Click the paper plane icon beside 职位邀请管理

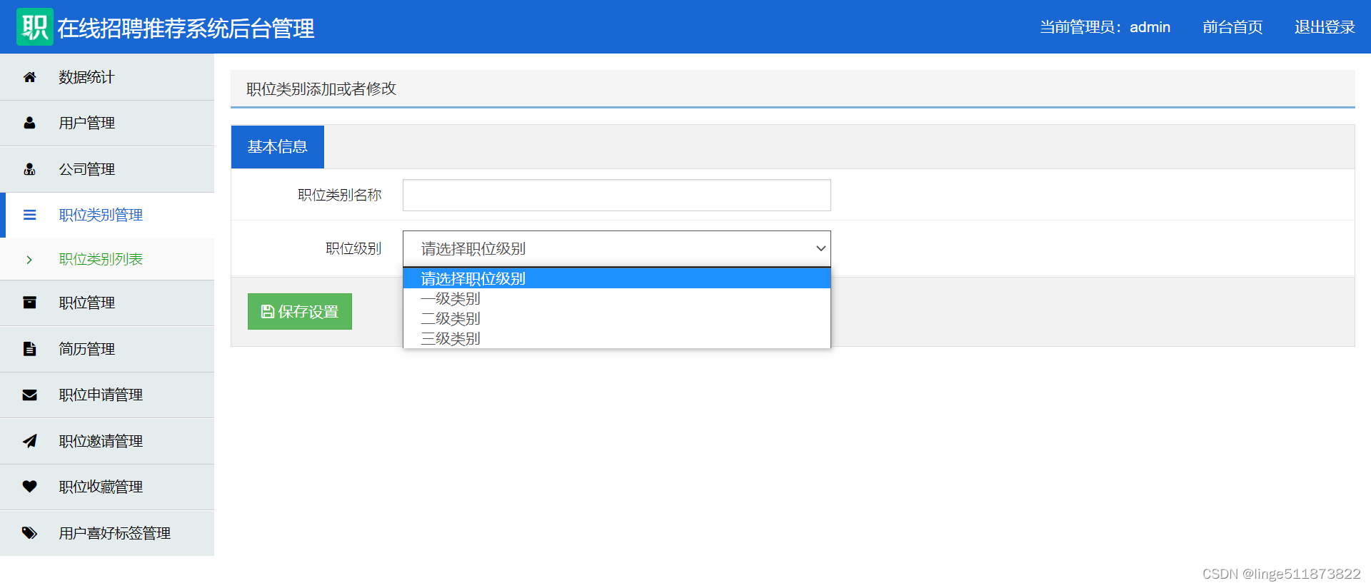[29, 441]
